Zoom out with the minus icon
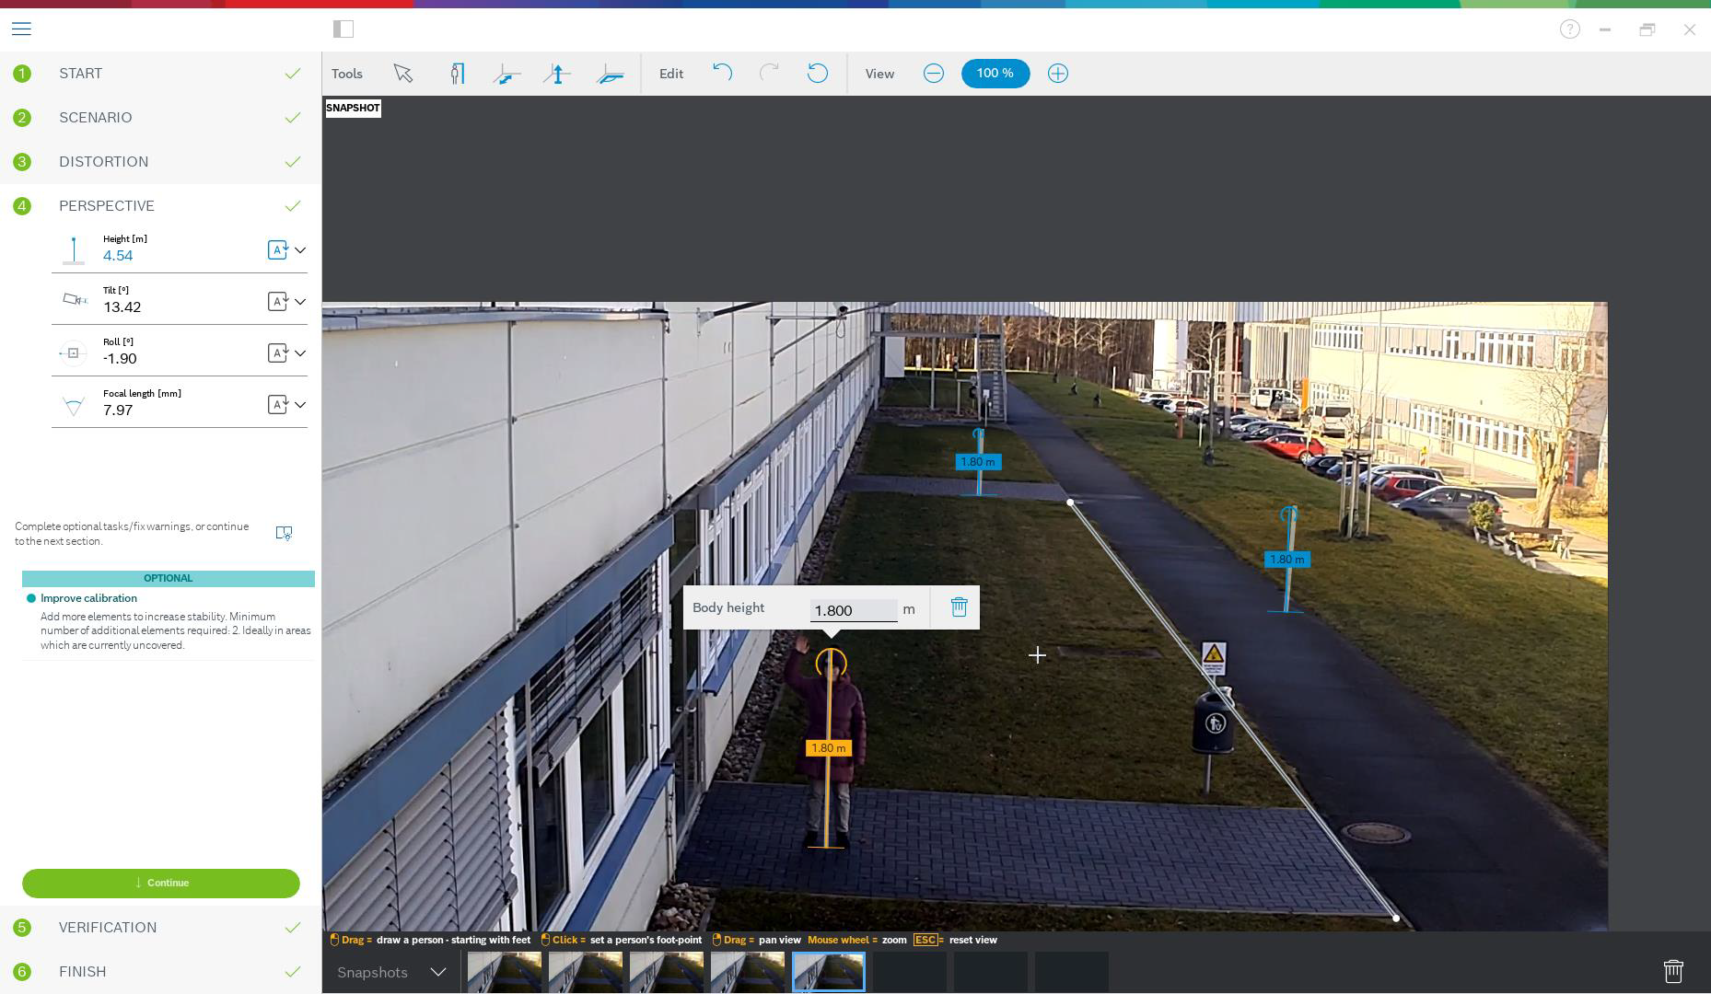The height and width of the screenshot is (994, 1711). click(933, 74)
